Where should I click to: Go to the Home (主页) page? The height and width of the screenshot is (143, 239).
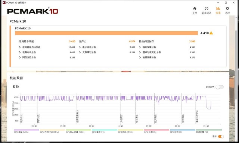coord(195,10)
